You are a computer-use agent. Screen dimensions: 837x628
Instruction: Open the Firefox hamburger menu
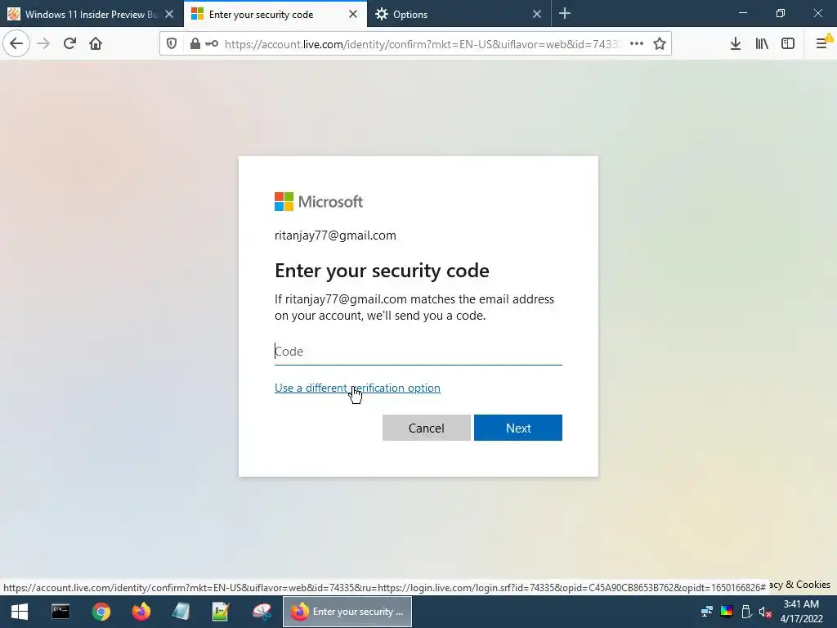822,44
